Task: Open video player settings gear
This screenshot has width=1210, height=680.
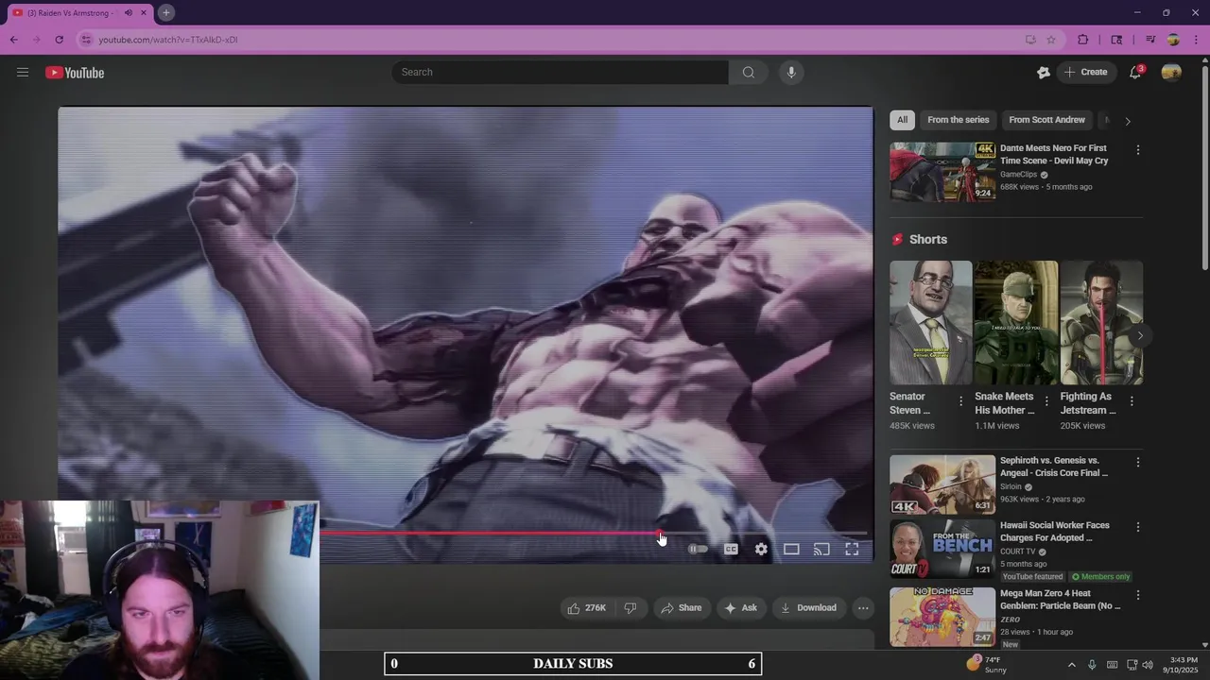Action: click(x=761, y=549)
